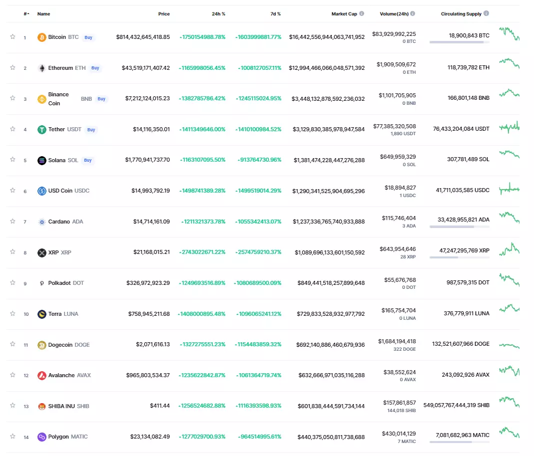
Task: Click the USD Coin logo icon
Action: [x=41, y=191]
